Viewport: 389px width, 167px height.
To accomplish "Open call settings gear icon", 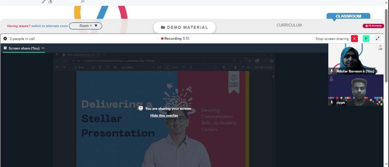I will (x=5, y=39).
